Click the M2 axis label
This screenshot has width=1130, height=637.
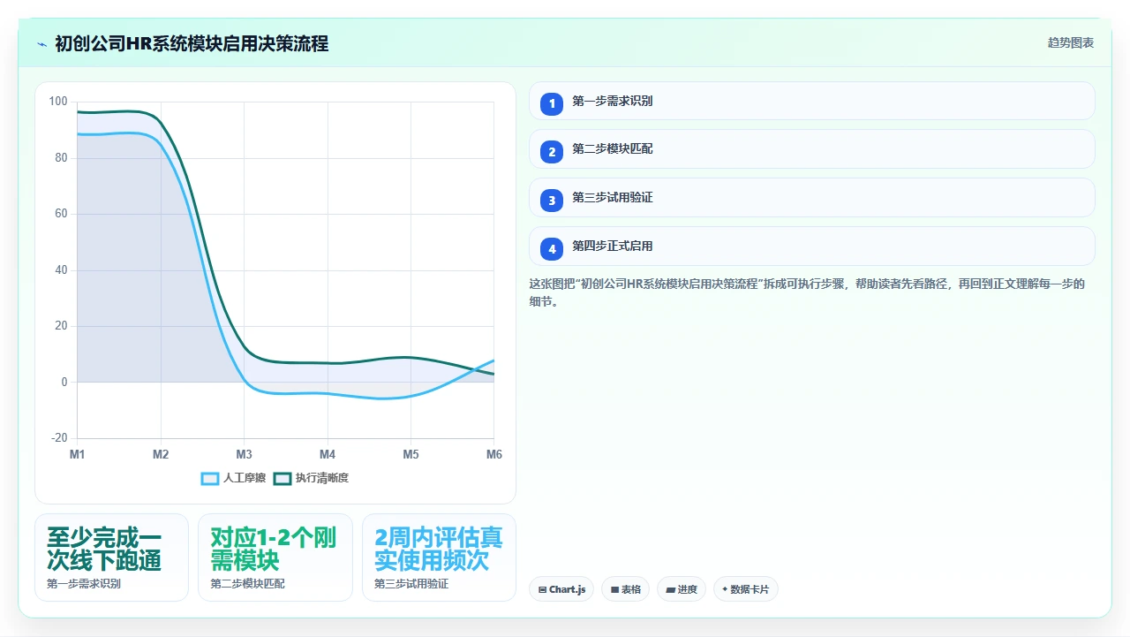[161, 454]
